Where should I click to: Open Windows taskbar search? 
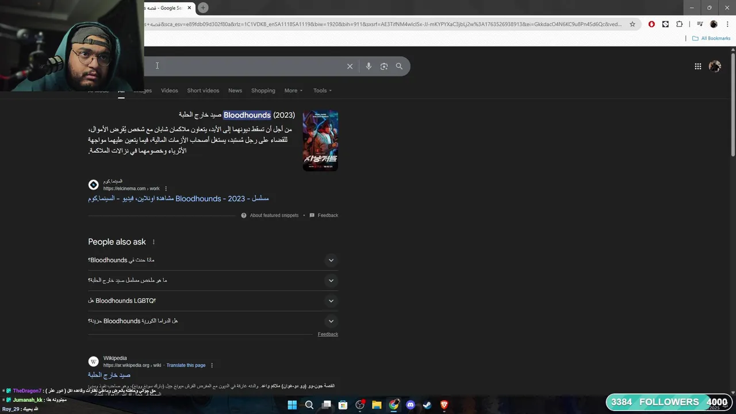pos(309,405)
